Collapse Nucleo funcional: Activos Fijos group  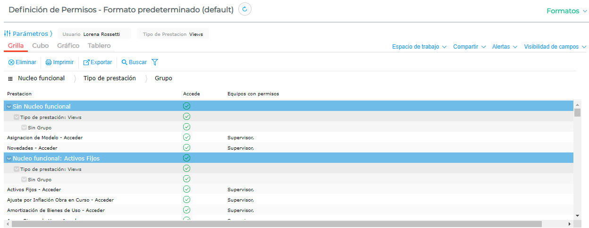click(x=9, y=159)
